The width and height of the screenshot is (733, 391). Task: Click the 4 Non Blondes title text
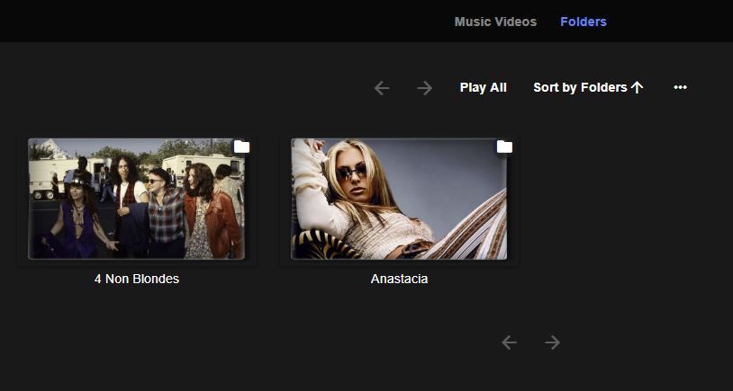137,279
